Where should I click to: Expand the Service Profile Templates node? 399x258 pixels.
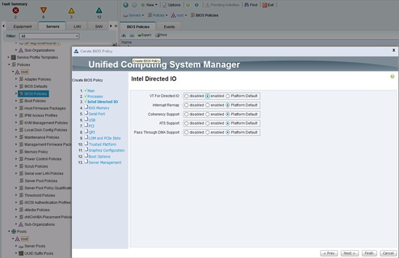[x=9, y=57]
